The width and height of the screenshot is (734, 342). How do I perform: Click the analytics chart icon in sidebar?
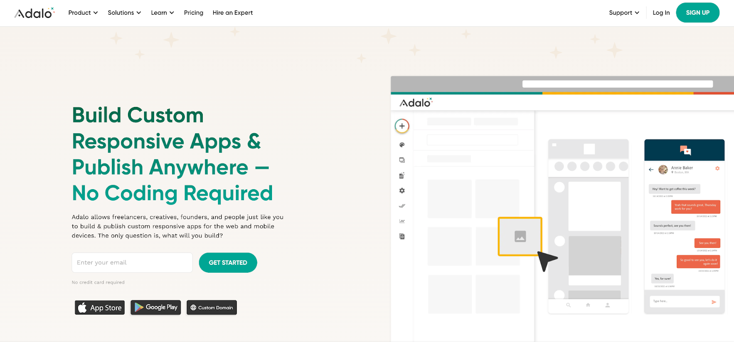pos(402,221)
